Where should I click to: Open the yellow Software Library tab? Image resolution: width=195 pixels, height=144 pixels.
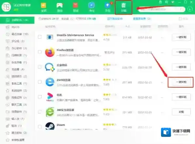pos(44,7)
